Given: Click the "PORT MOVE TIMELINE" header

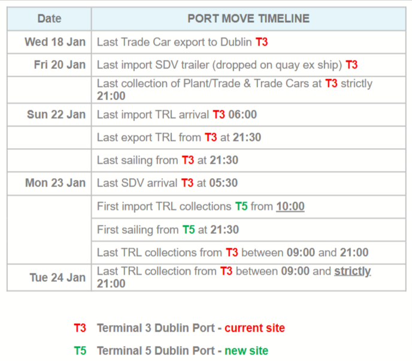Looking at the screenshot, I should (x=248, y=19).
